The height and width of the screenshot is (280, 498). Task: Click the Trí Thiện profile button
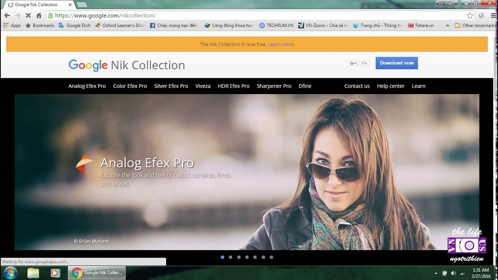pos(446,3)
